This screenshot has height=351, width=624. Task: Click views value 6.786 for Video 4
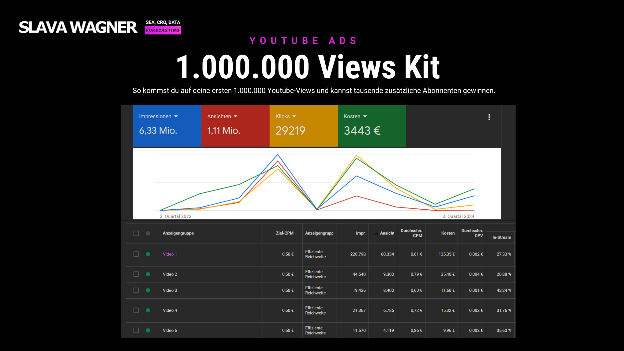coord(388,310)
